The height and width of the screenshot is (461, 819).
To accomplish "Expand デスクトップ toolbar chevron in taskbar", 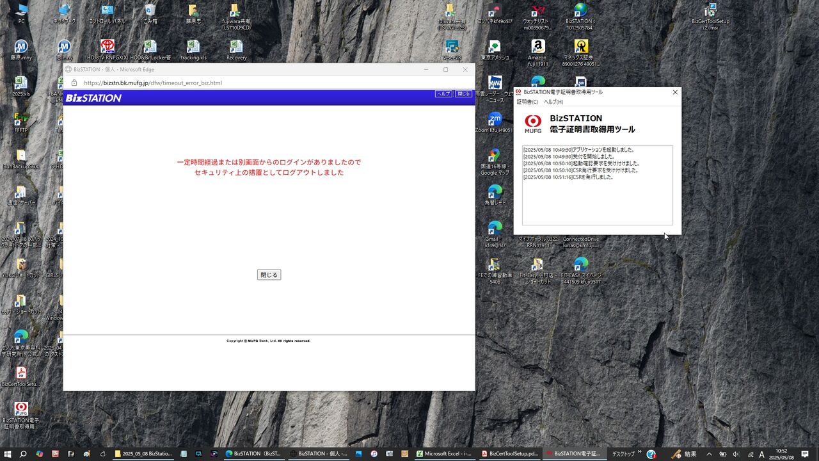I will (x=640, y=452).
